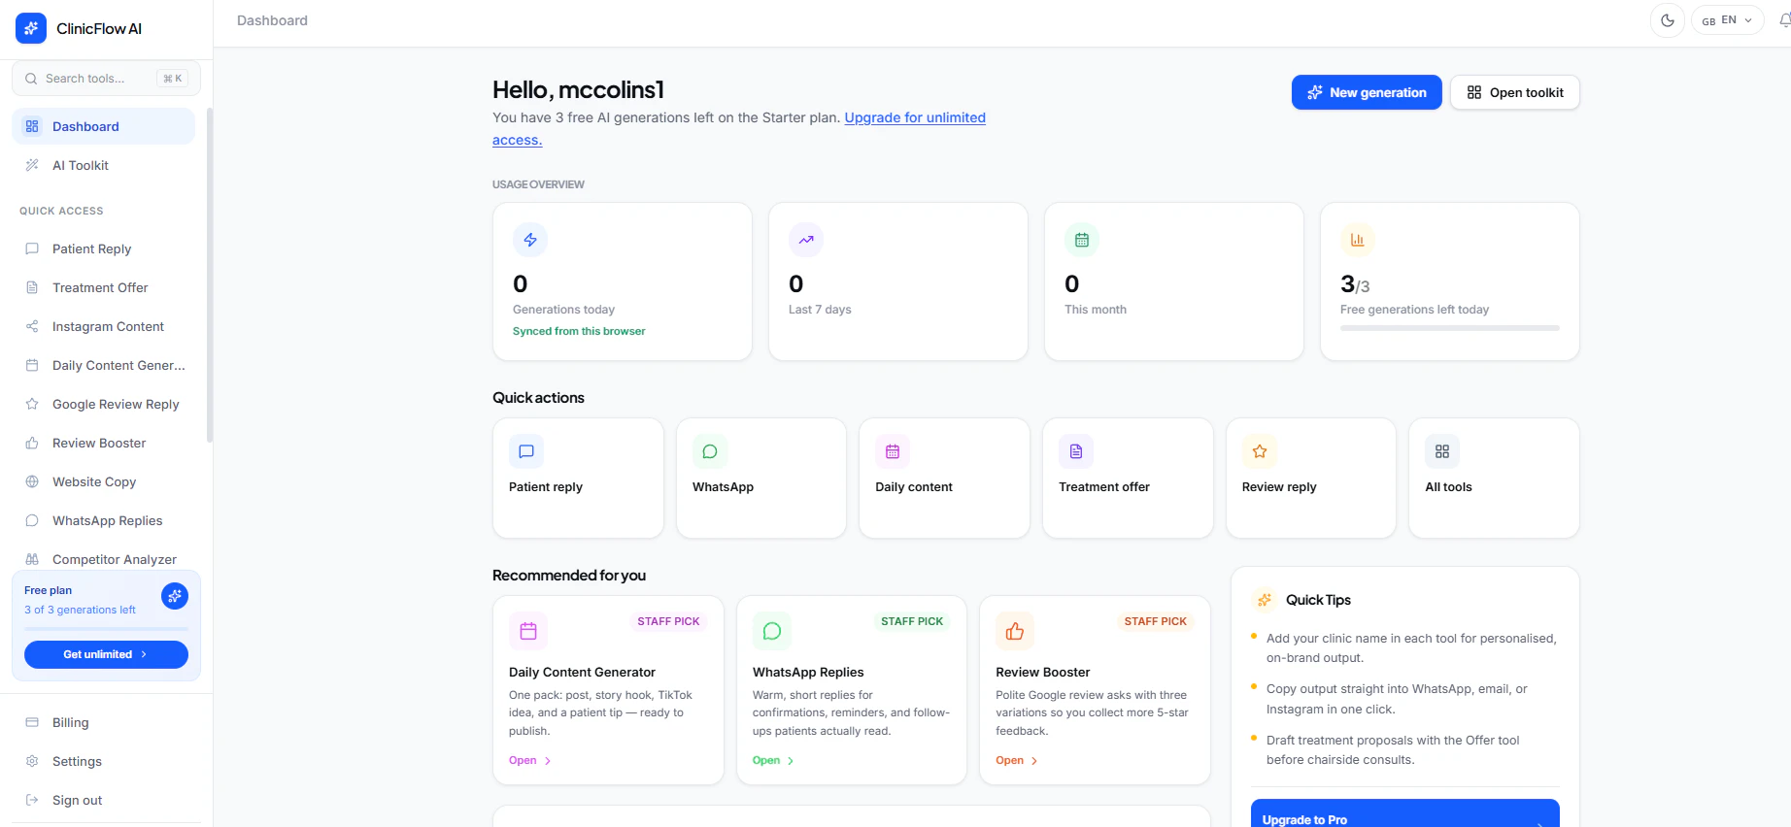Click STAFF PICK badge on Daily Content Generator

click(x=668, y=621)
